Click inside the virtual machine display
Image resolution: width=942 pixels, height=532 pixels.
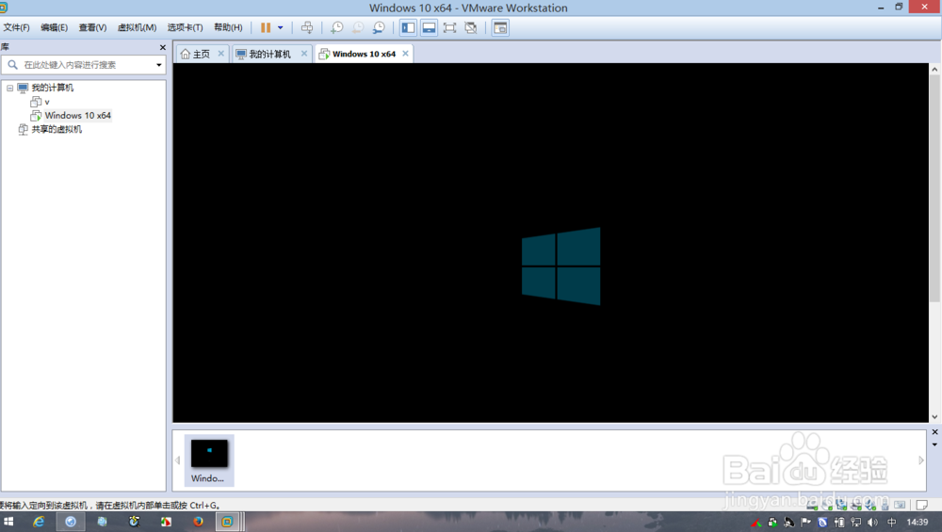(x=551, y=243)
